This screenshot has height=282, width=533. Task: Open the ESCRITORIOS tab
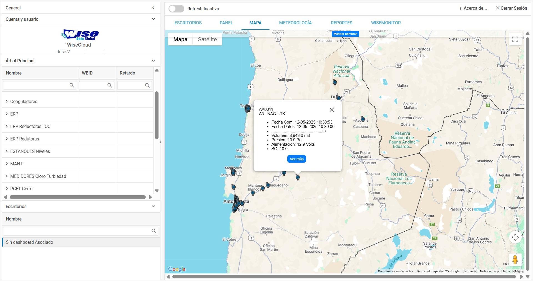[x=188, y=23]
